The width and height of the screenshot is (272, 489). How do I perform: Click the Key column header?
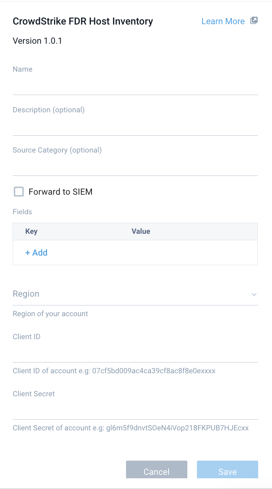click(x=31, y=231)
